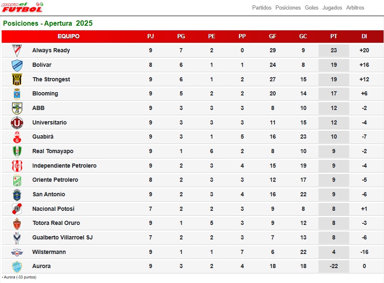Click the PT column header
The width and height of the screenshot is (384, 283).
[x=333, y=36]
